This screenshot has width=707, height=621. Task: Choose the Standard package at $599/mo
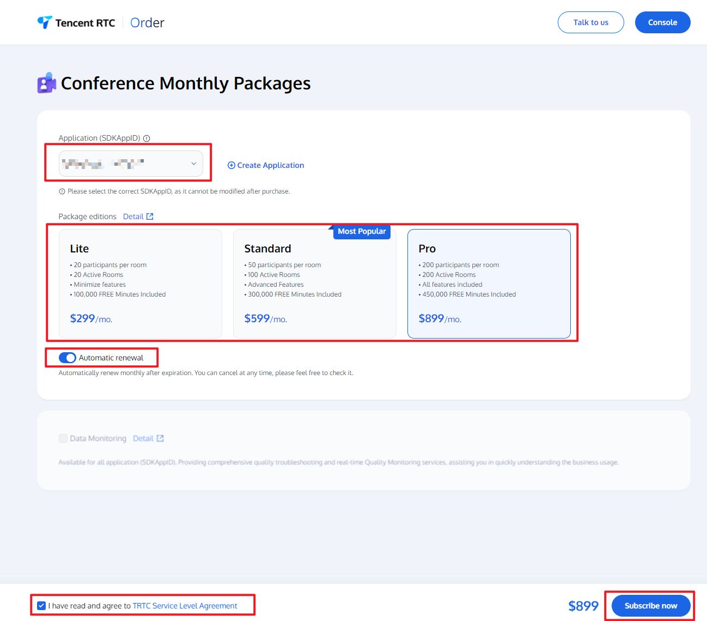pos(314,284)
